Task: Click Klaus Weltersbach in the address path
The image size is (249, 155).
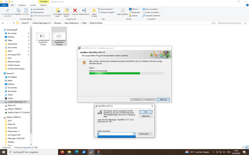Action: 71,23
